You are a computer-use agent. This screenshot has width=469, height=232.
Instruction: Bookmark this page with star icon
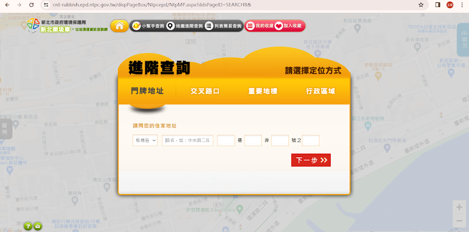point(421,5)
